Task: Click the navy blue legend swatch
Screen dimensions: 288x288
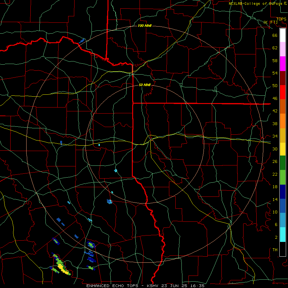Action: click(283, 192)
